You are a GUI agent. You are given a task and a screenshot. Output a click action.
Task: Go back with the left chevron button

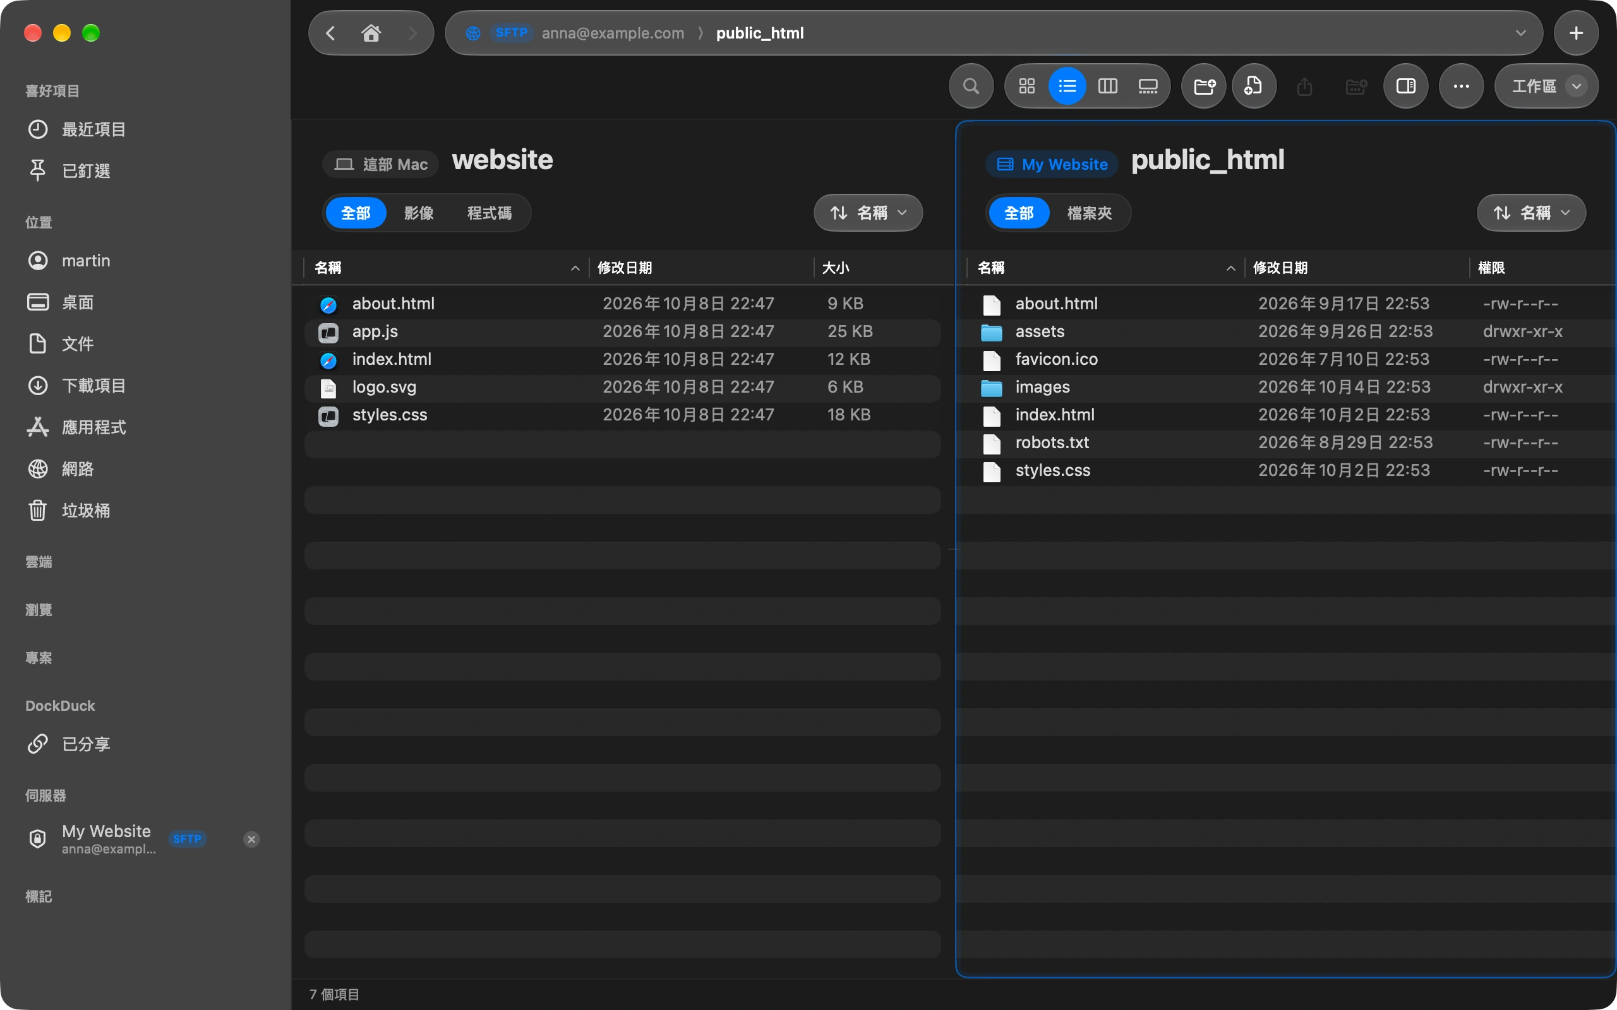tap(330, 33)
